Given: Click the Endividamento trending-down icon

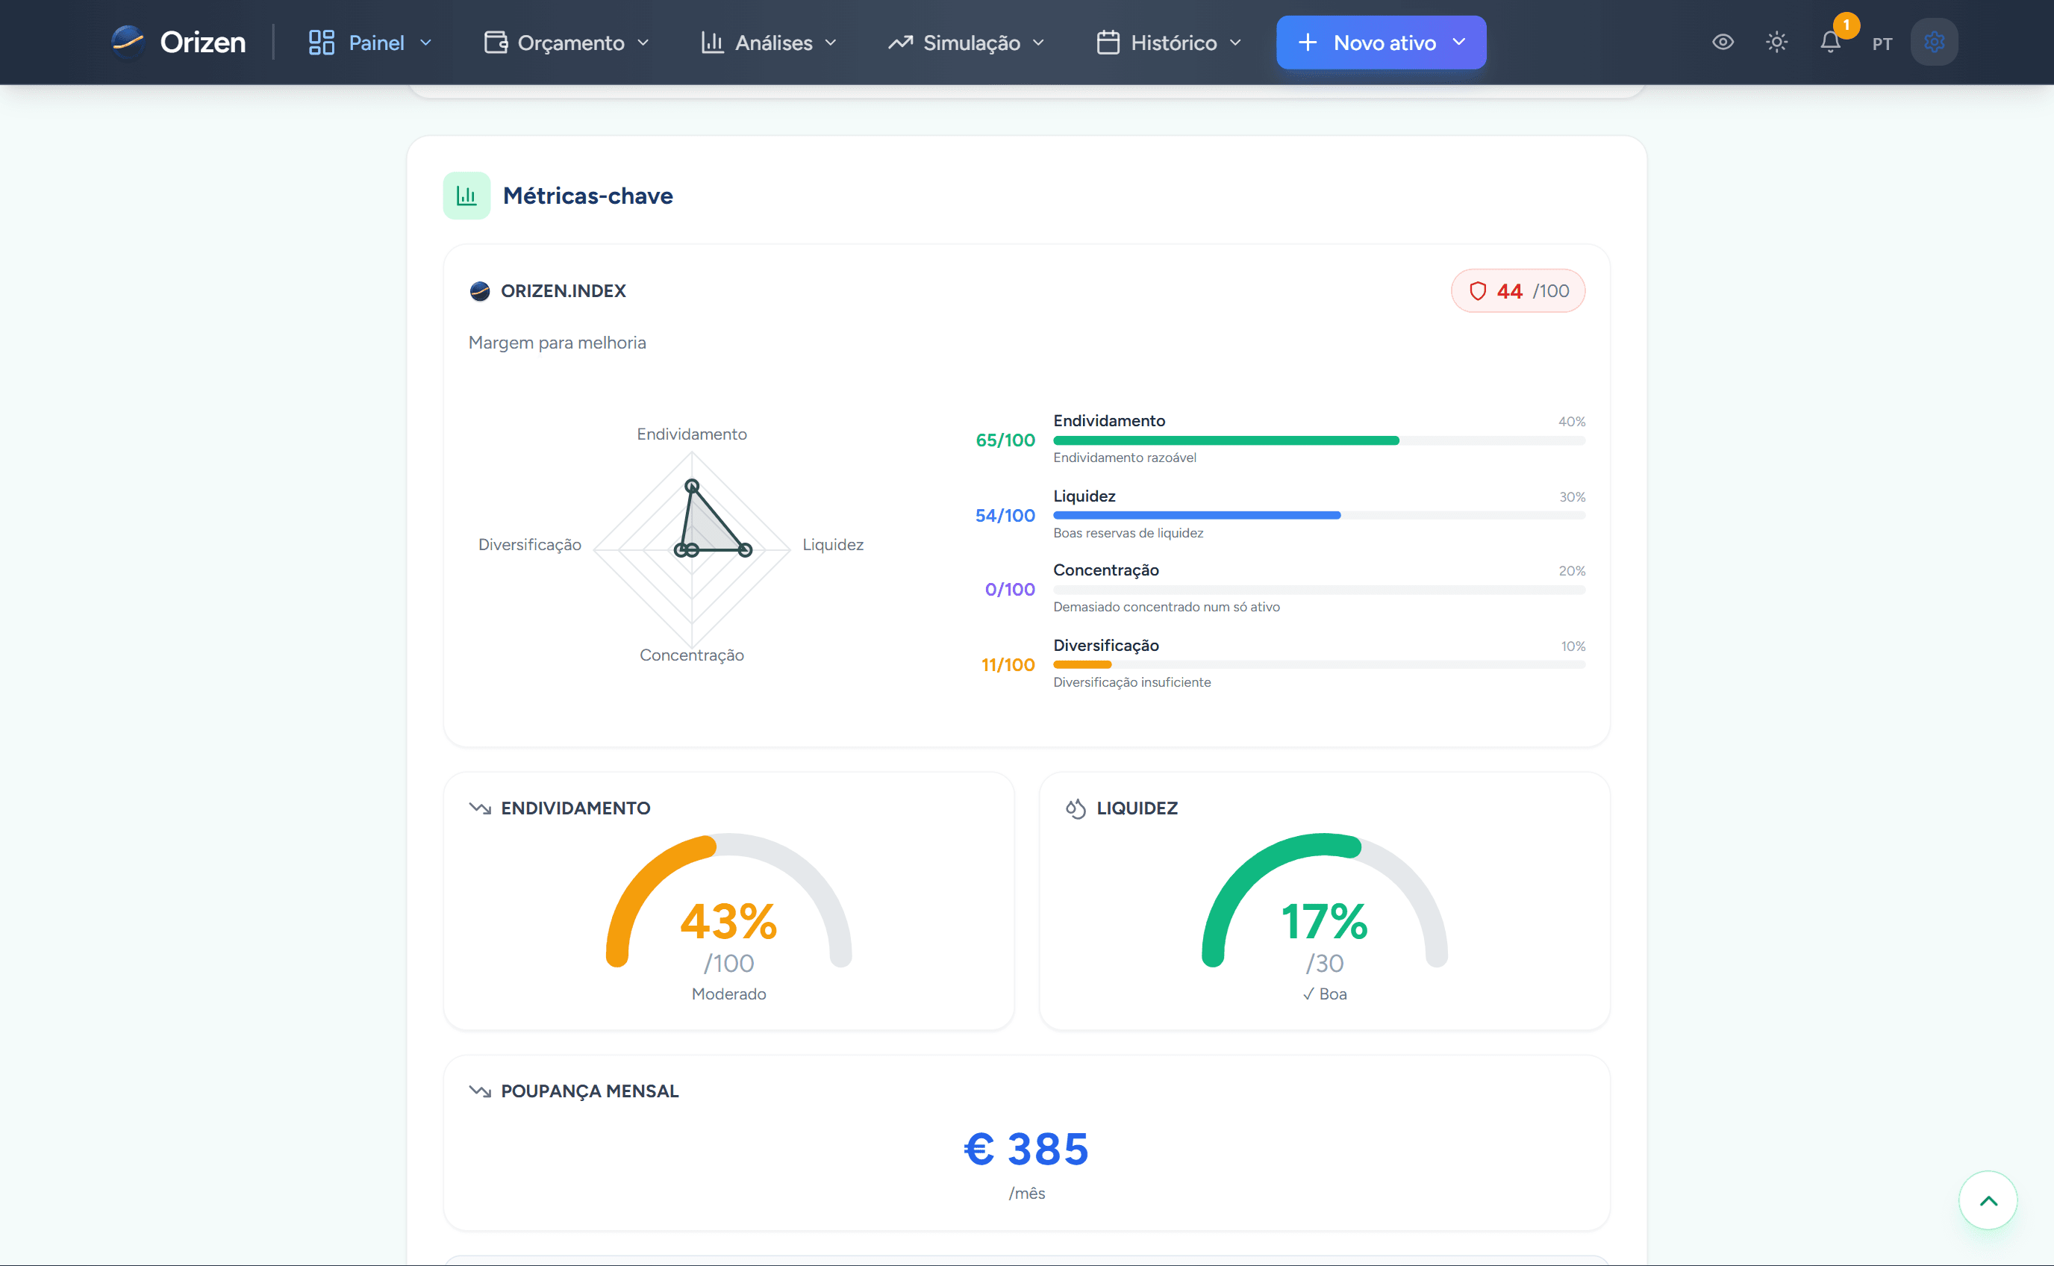Looking at the screenshot, I should click(x=480, y=809).
